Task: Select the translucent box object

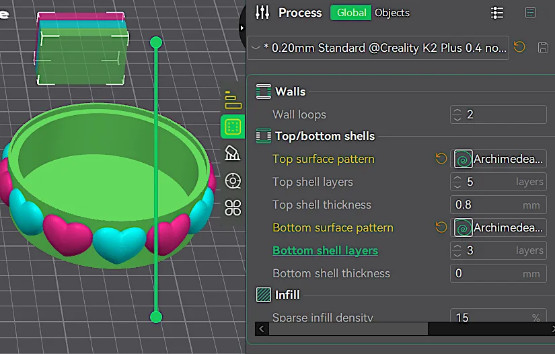Action: (82, 49)
